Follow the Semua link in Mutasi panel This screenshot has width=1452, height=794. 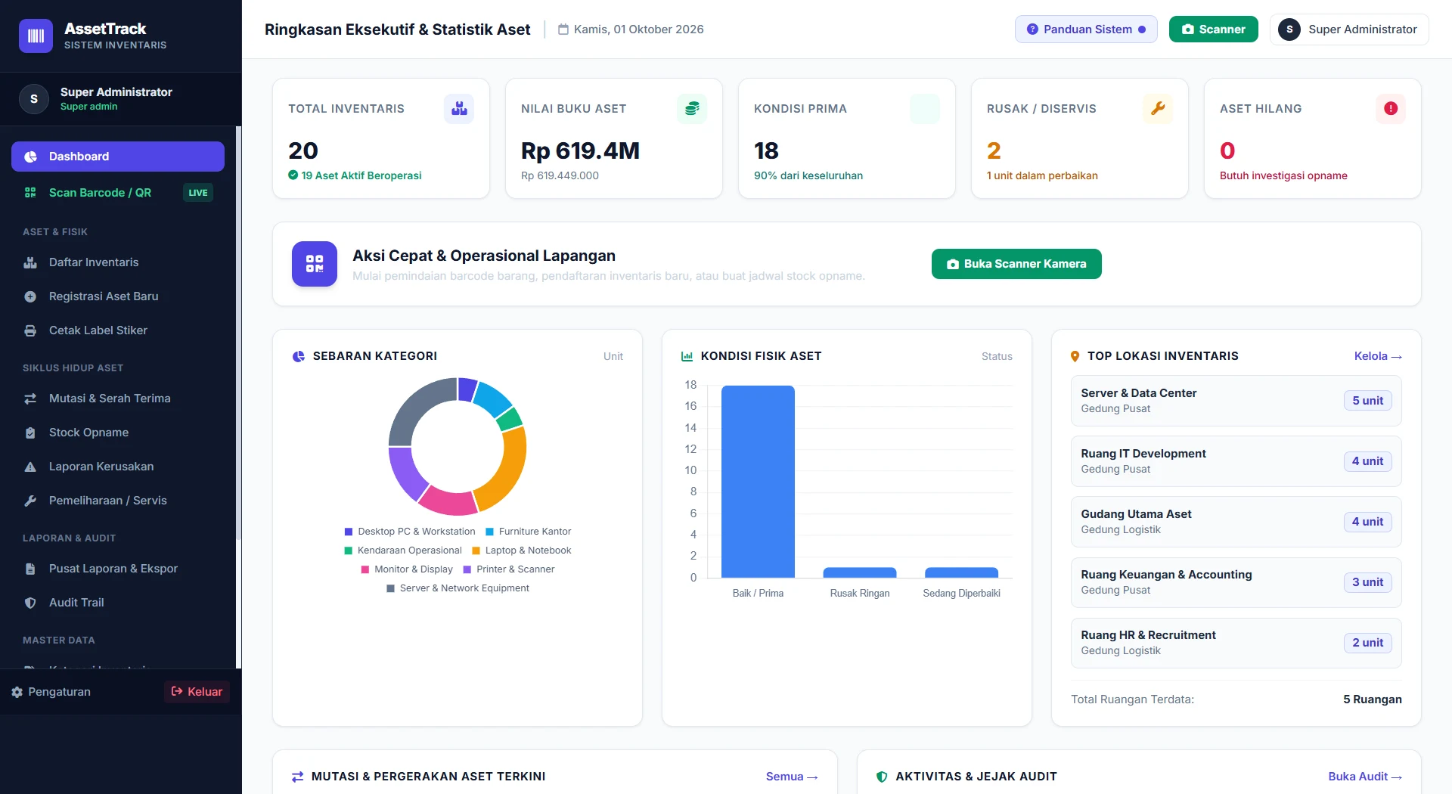(792, 777)
